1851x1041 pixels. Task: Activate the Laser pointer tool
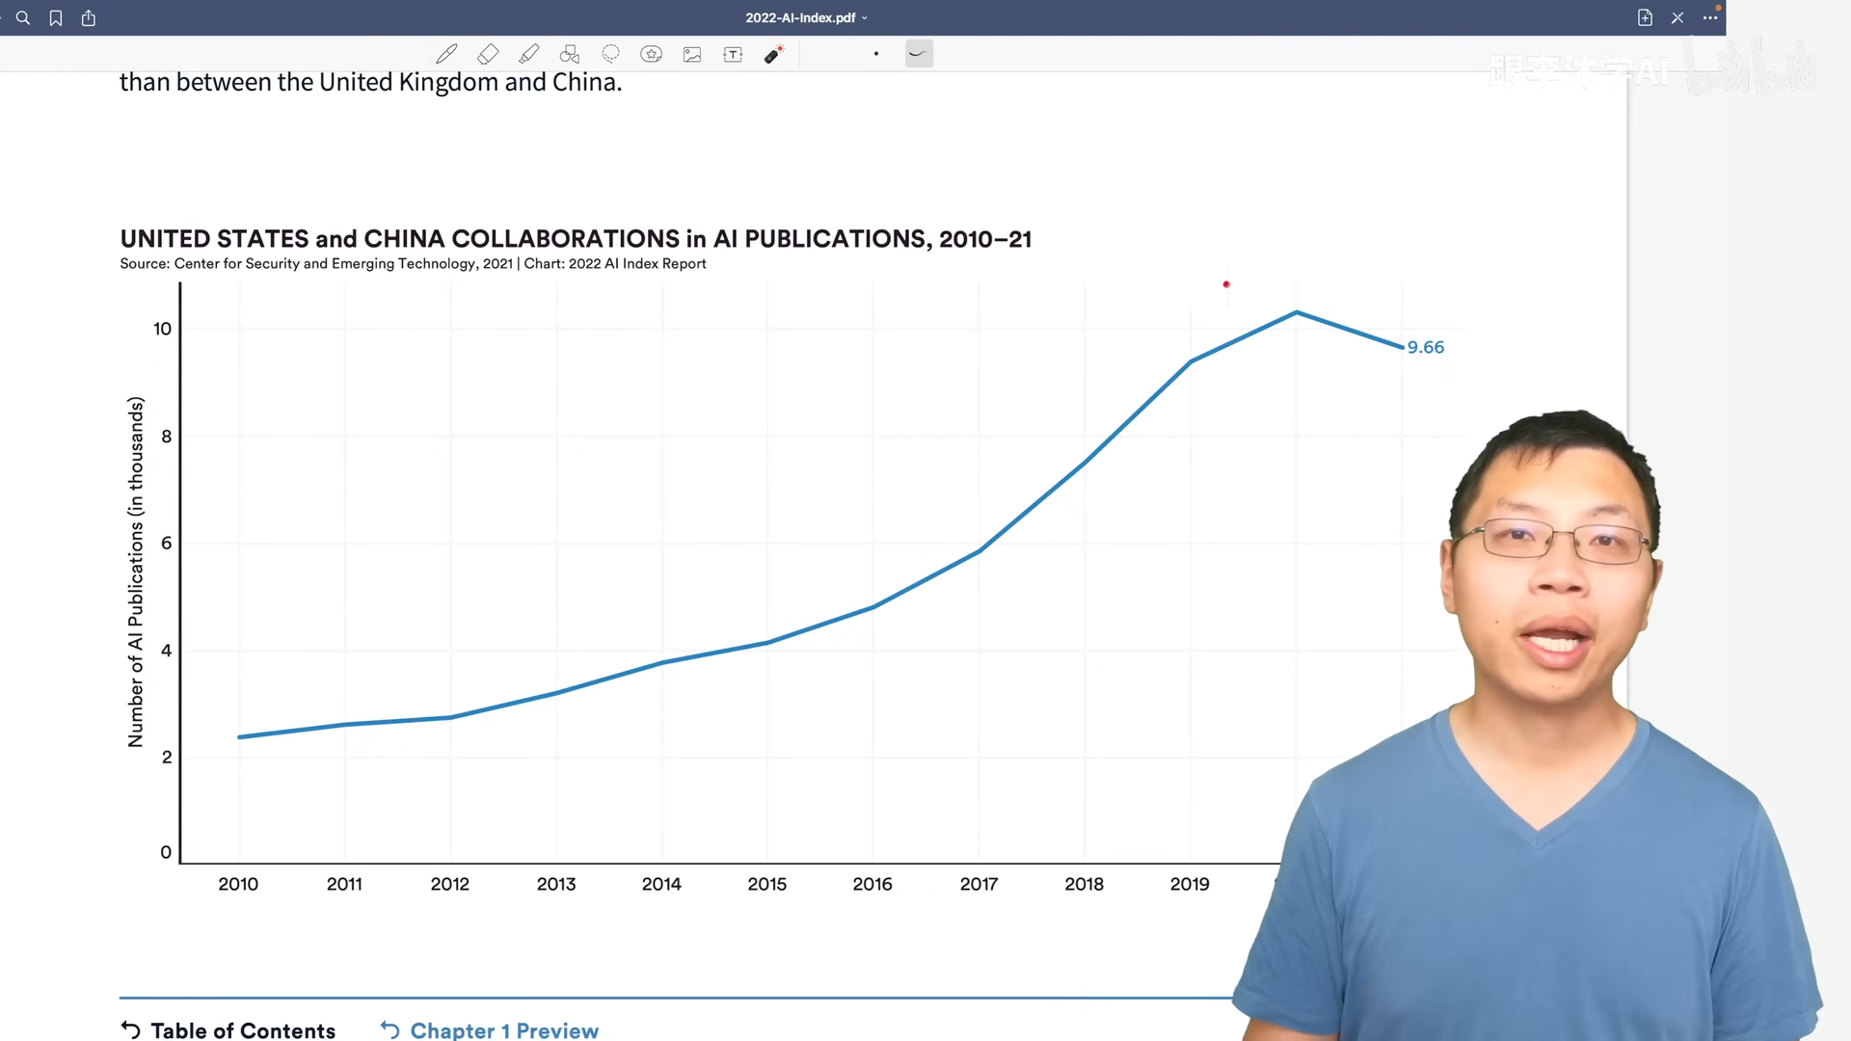[x=773, y=54]
